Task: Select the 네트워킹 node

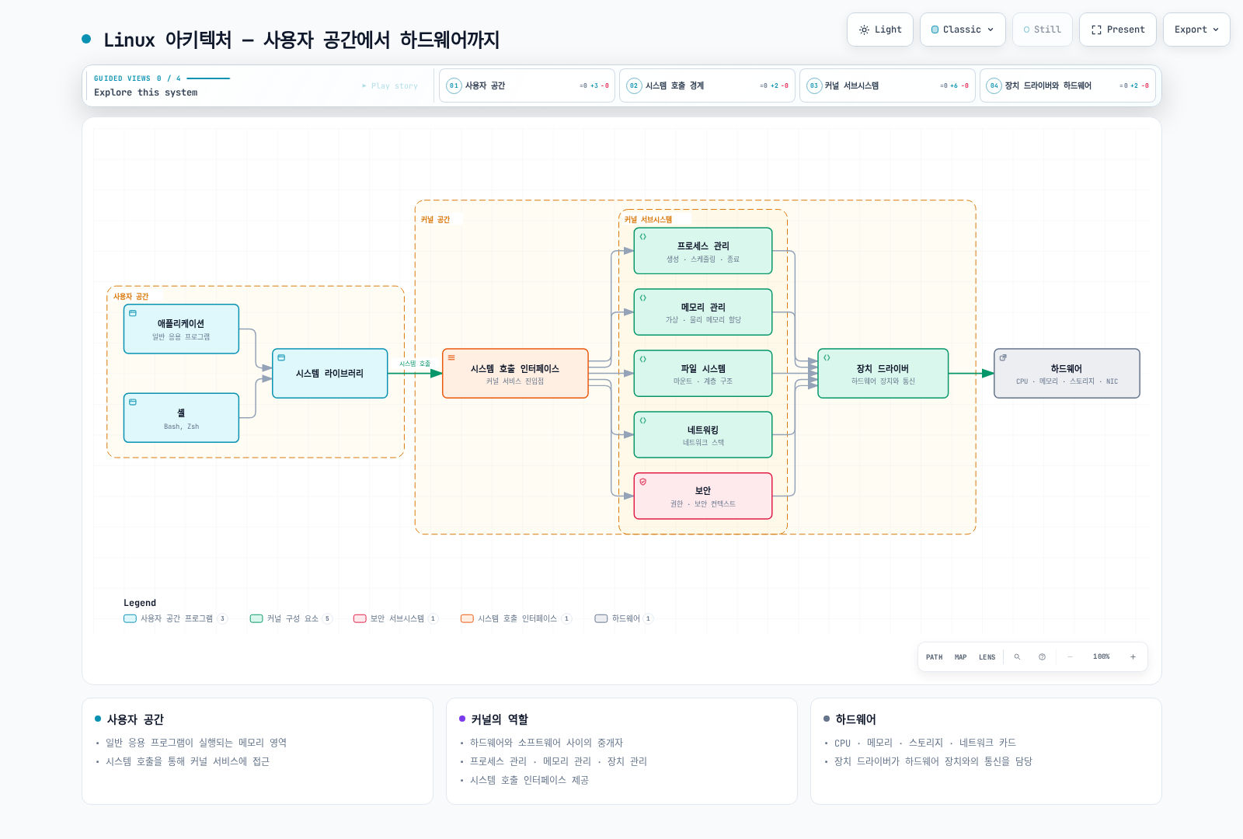Action: pyautogui.click(x=703, y=435)
